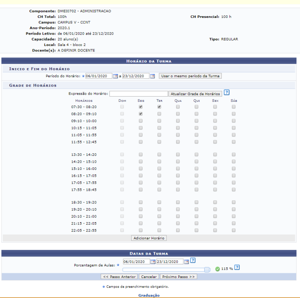Viewport: 300px width, 298px height.
Task: Open calendar for Datas da Turma end date
Action: (186, 261)
